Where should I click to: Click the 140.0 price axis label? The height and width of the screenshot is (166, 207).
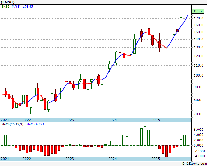tap(198, 39)
